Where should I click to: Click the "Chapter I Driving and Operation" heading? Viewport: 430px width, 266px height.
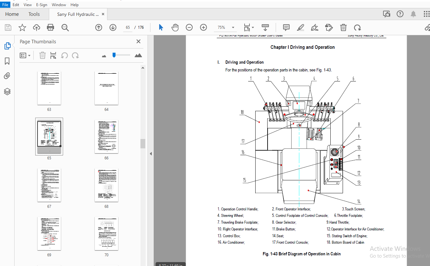point(303,47)
